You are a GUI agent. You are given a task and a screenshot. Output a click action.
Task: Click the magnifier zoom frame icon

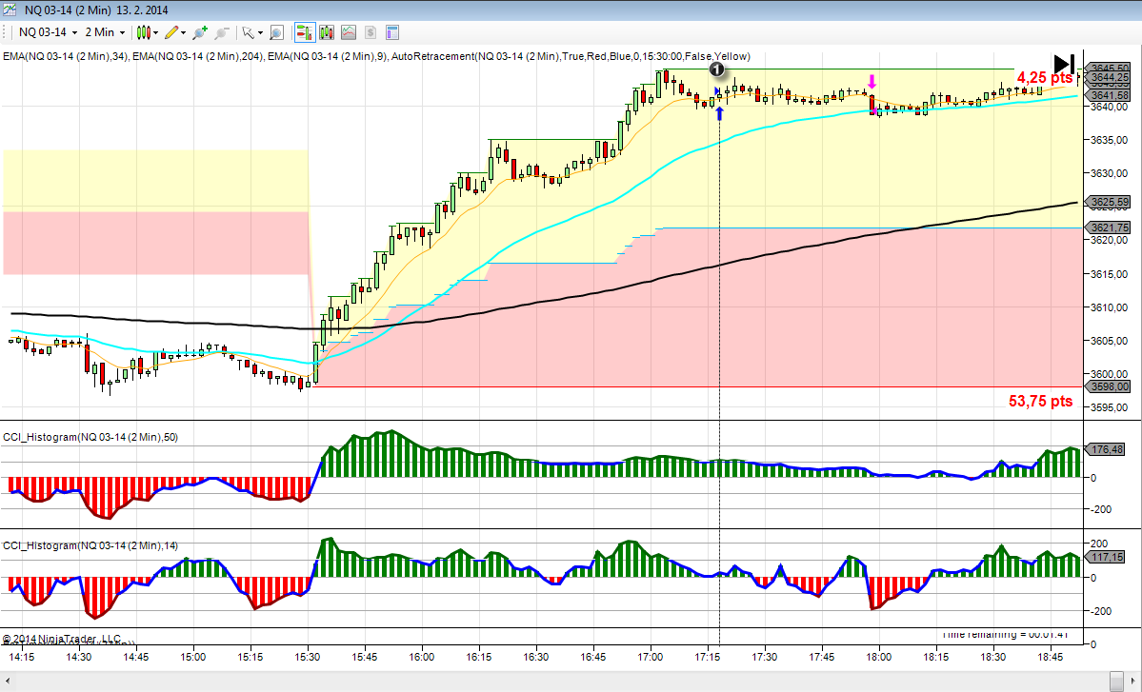pyautogui.click(x=276, y=32)
